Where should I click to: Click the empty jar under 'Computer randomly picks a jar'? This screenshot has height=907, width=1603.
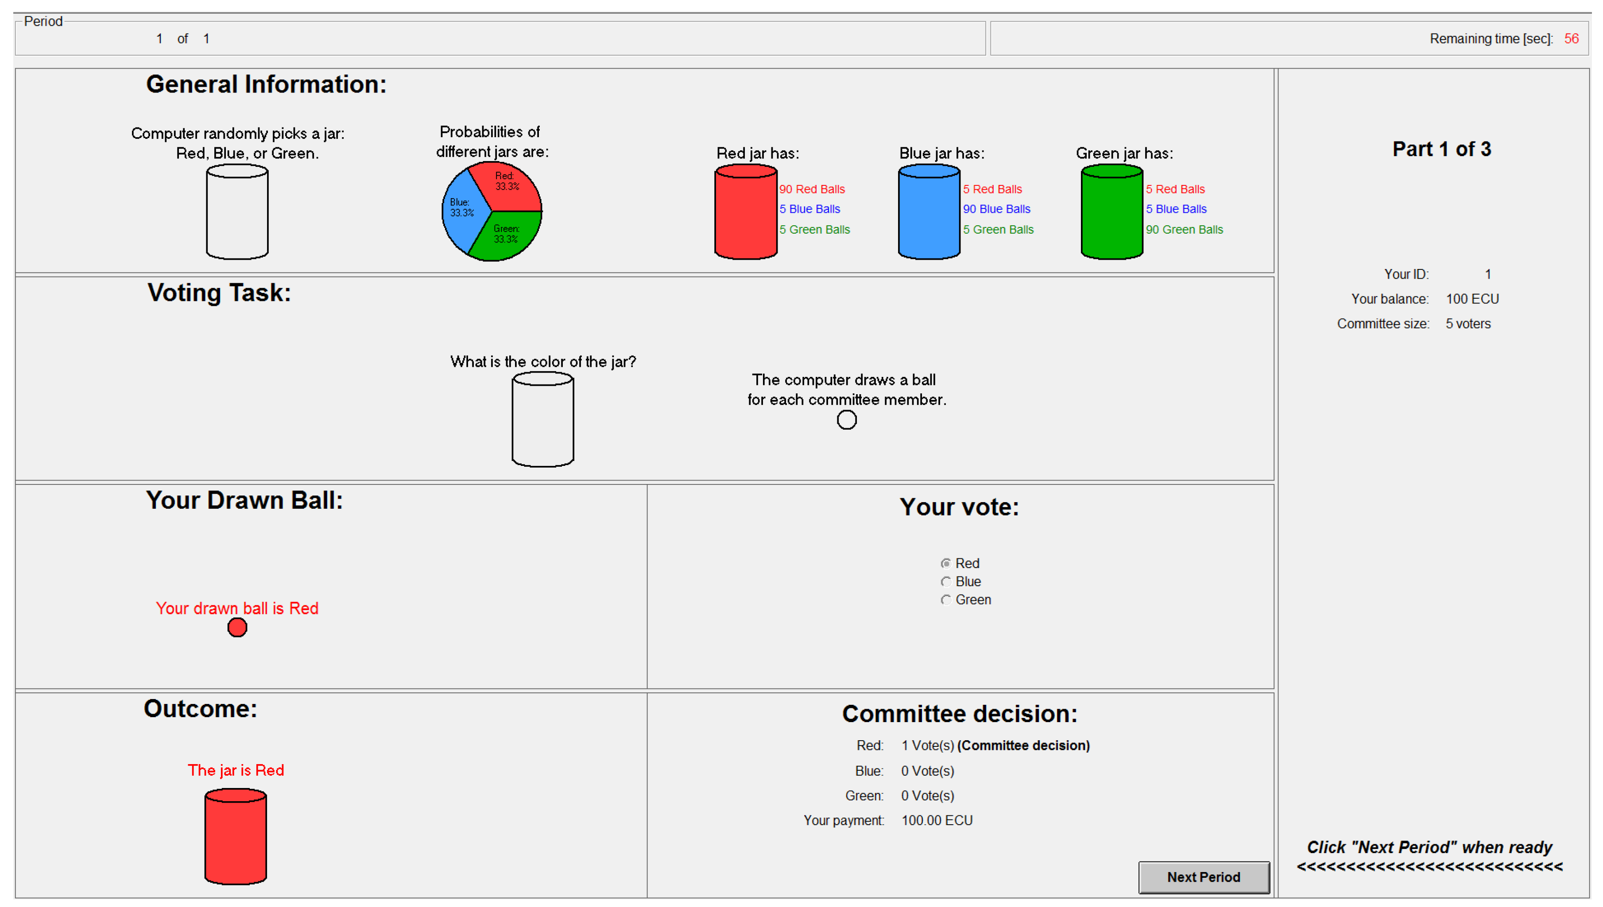click(x=237, y=212)
